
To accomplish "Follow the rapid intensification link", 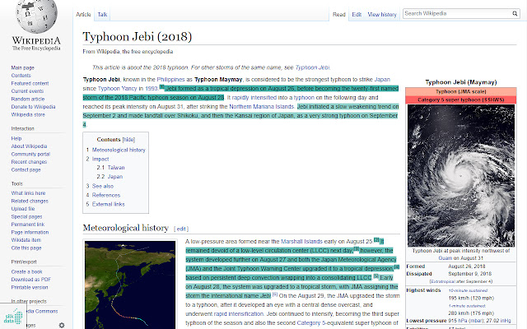I will click(x=239, y=314).
